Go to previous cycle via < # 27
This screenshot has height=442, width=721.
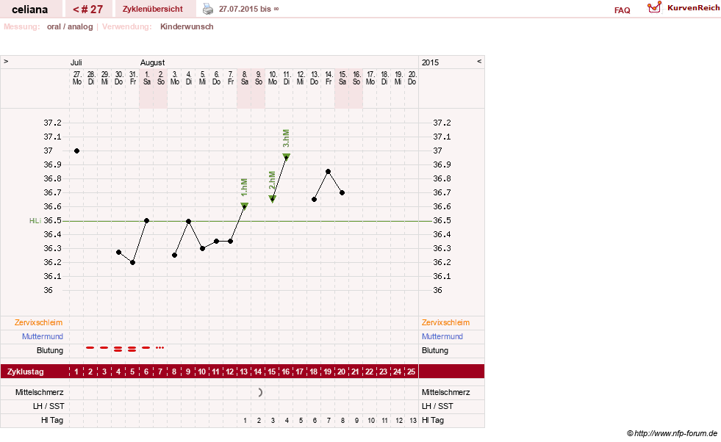tap(87, 9)
